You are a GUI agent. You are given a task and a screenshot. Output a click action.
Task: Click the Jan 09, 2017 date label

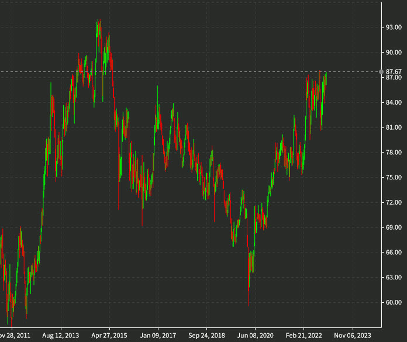(x=158, y=336)
